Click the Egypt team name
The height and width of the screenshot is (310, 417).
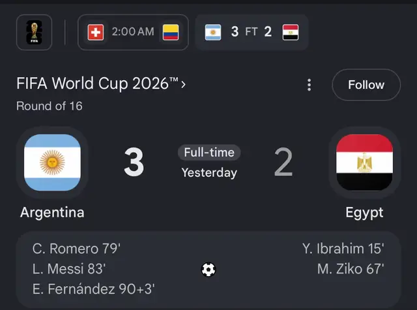point(364,213)
